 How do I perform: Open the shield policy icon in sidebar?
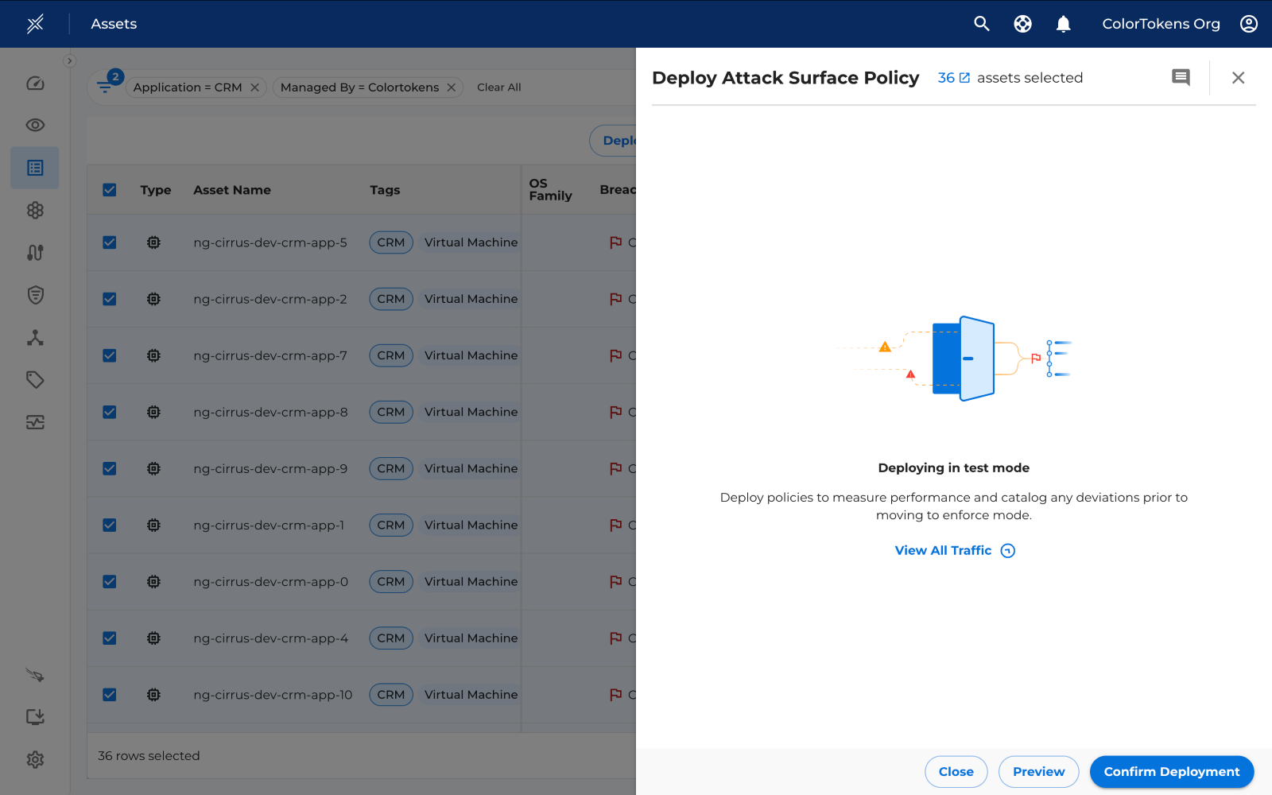pos(35,295)
